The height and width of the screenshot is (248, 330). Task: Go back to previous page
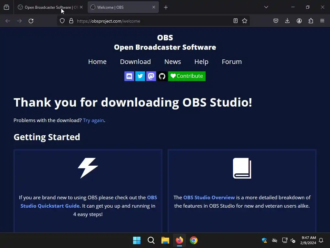click(8, 21)
